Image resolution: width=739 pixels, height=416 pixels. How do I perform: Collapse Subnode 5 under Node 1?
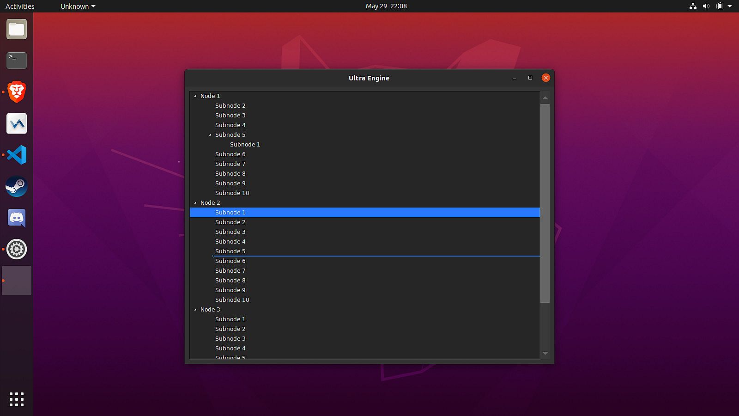[x=210, y=135]
